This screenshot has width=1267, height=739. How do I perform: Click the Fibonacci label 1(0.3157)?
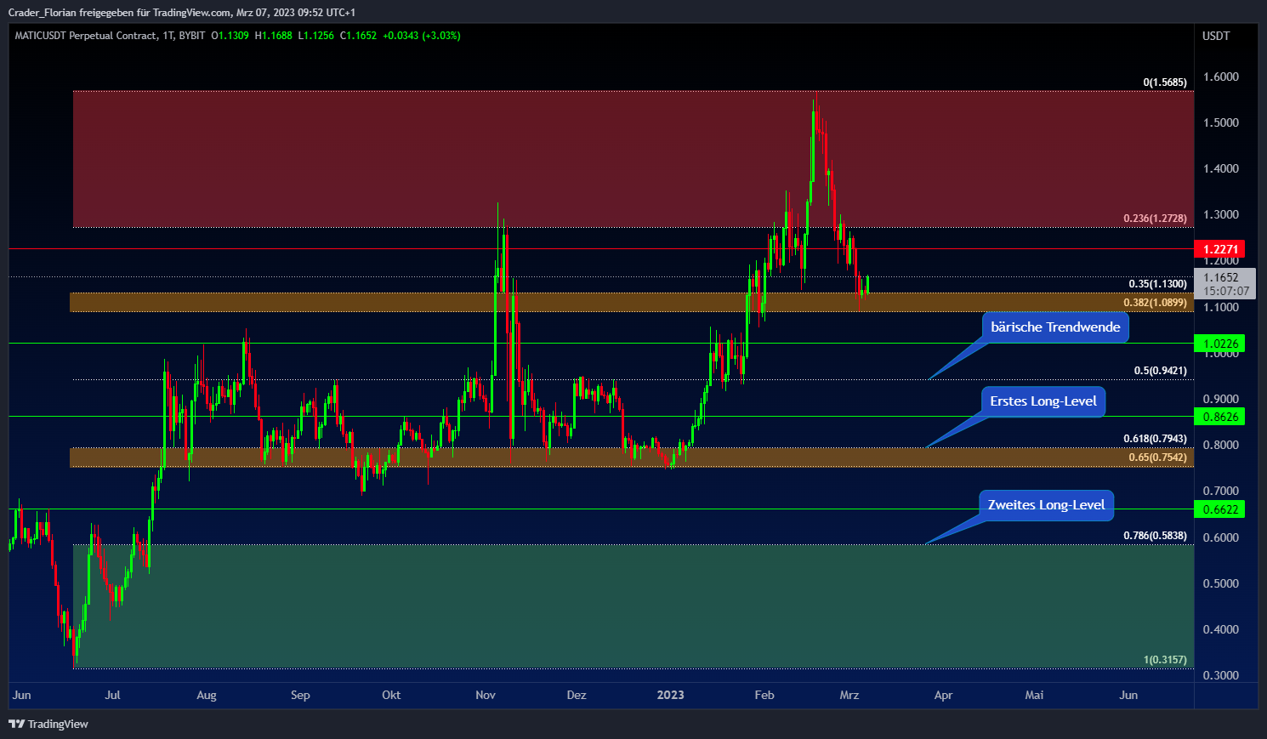click(x=1165, y=660)
